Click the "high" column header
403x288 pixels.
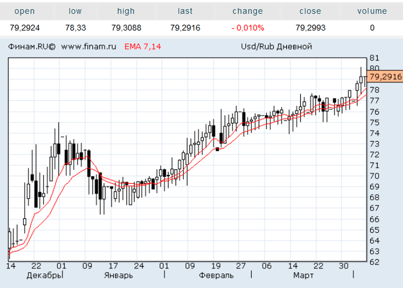point(126,11)
